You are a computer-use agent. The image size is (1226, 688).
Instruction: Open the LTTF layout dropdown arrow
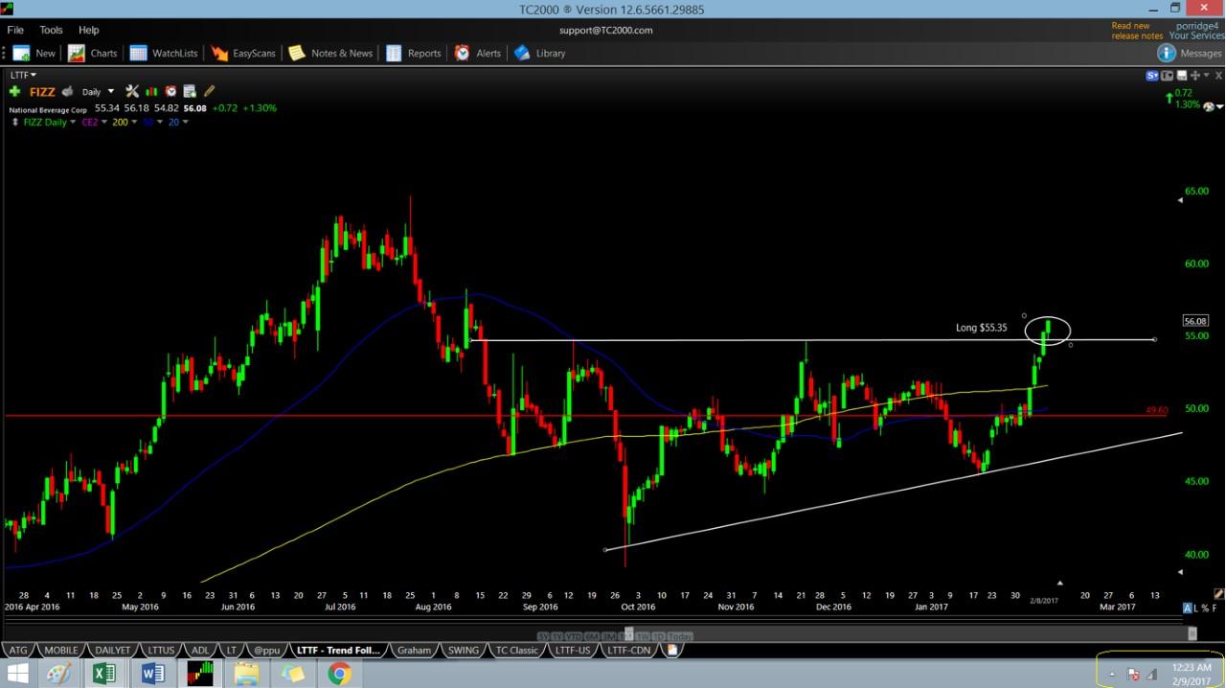pyautogui.click(x=34, y=75)
